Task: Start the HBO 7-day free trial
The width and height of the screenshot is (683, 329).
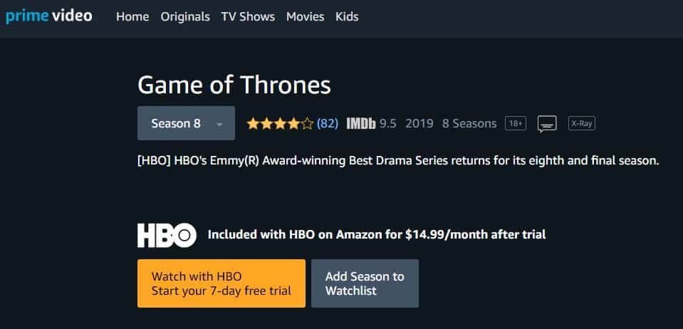Action: [x=221, y=283]
